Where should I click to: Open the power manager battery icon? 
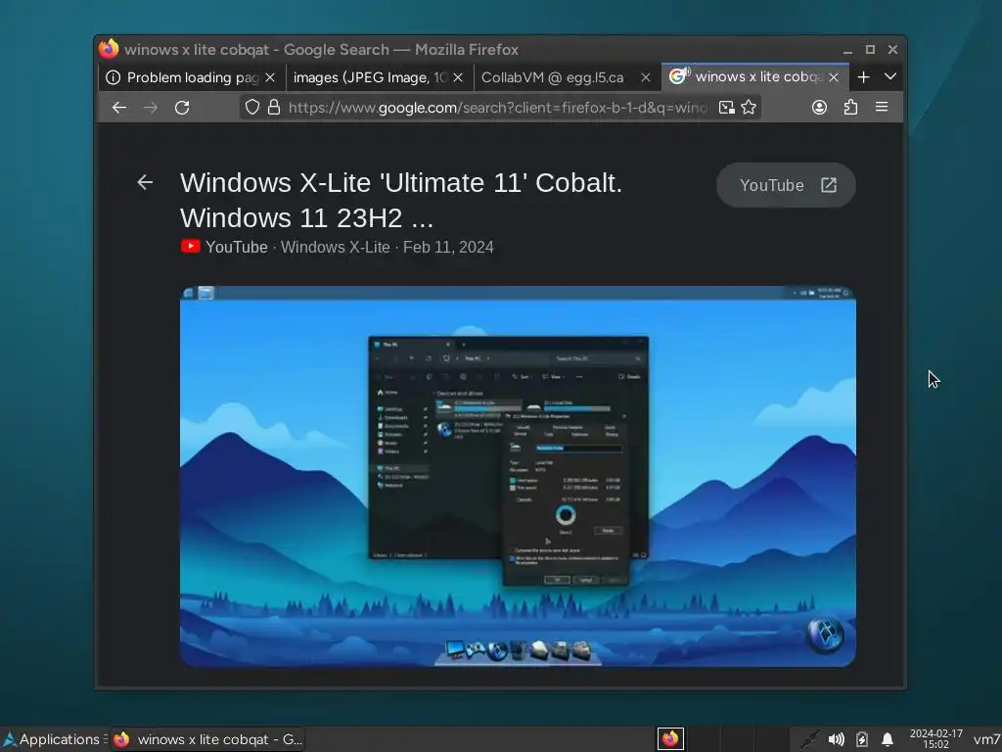(862, 740)
